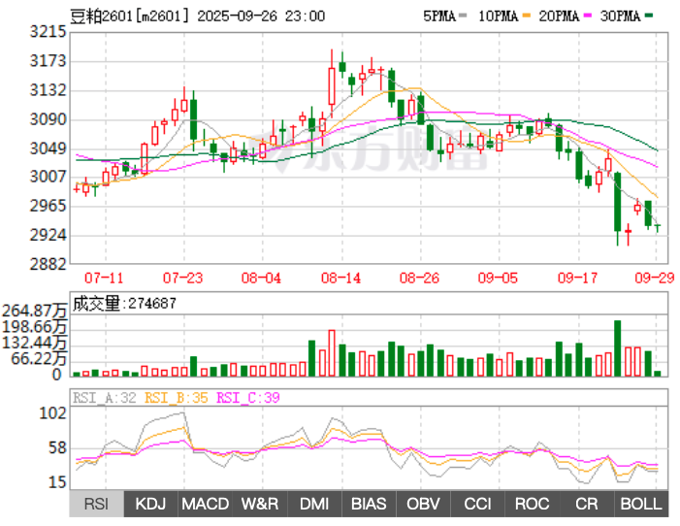Click the gray 5PMA color marker
The width and height of the screenshot is (680, 526).
[463, 16]
